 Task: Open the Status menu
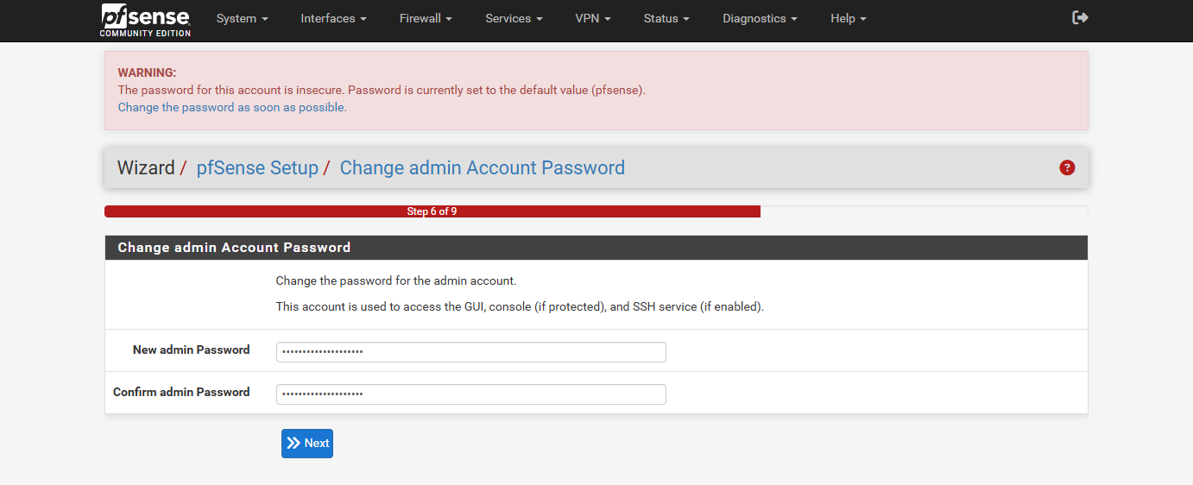[666, 18]
